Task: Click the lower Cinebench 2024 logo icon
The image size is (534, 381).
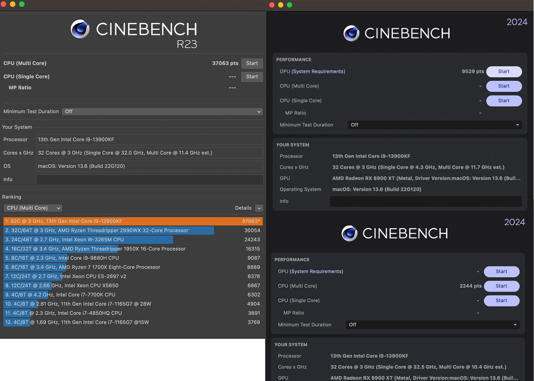Action: coord(349,233)
